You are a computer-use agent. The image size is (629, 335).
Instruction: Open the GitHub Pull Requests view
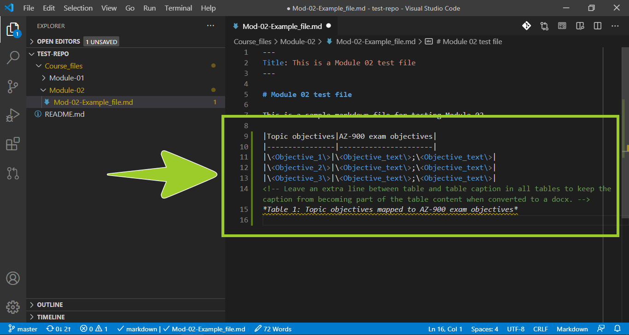(x=13, y=173)
